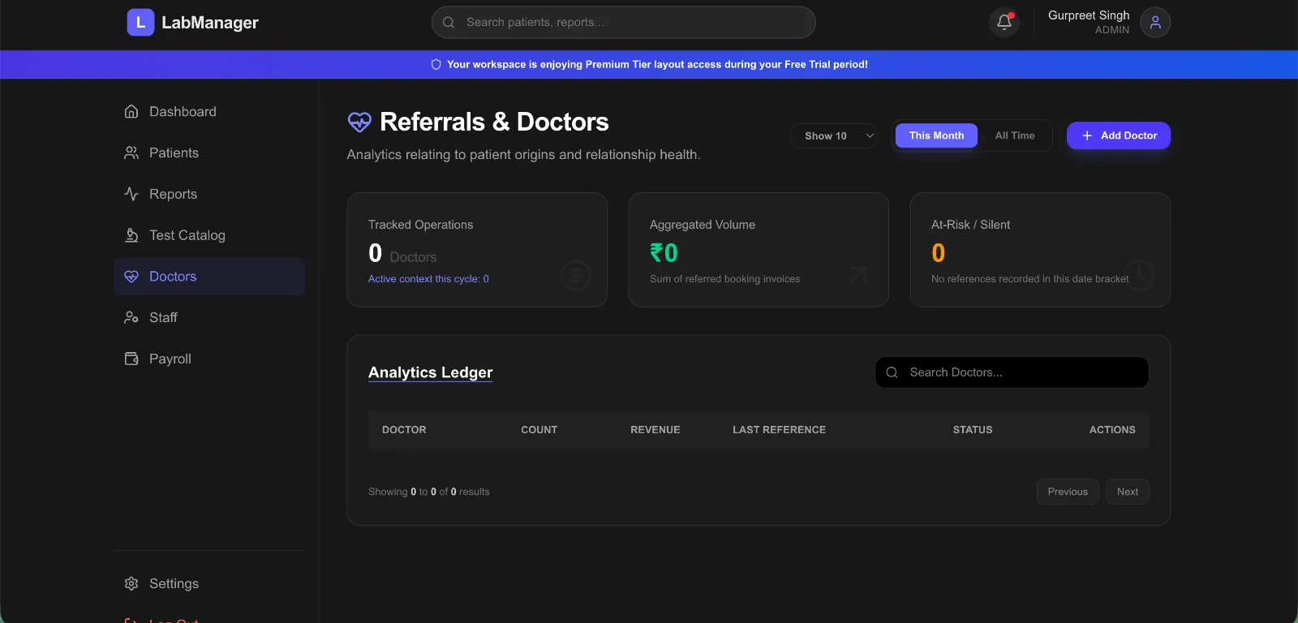Click the Add Doctor button
Image resolution: width=1298 pixels, height=623 pixels.
(x=1118, y=135)
